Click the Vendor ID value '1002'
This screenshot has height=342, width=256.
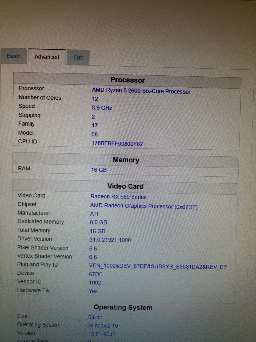click(95, 283)
